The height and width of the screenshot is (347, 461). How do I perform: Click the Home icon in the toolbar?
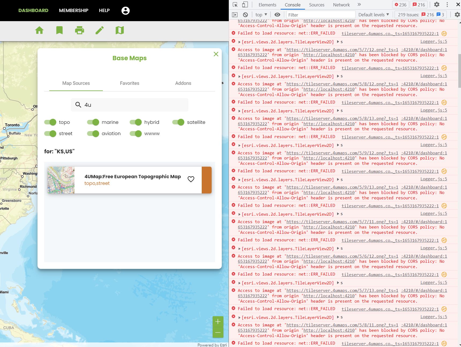tap(39, 30)
